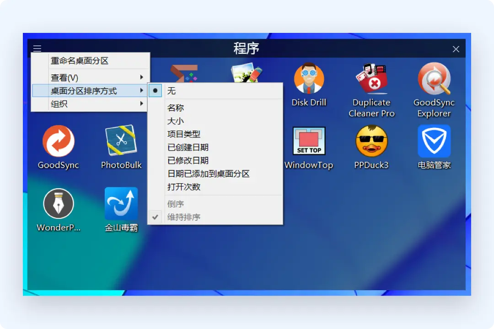
Task: Sort by 已创建日期
Action: tap(215, 147)
